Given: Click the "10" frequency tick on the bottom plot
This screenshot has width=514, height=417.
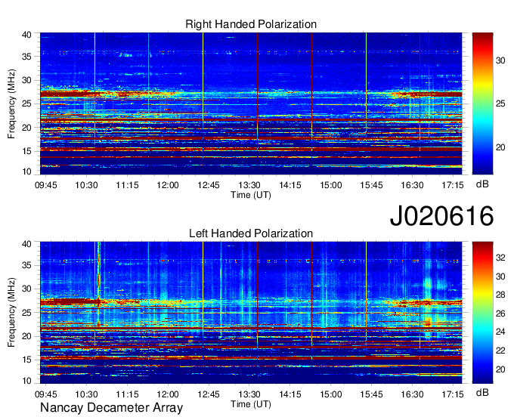Looking at the screenshot, I should (26, 381).
